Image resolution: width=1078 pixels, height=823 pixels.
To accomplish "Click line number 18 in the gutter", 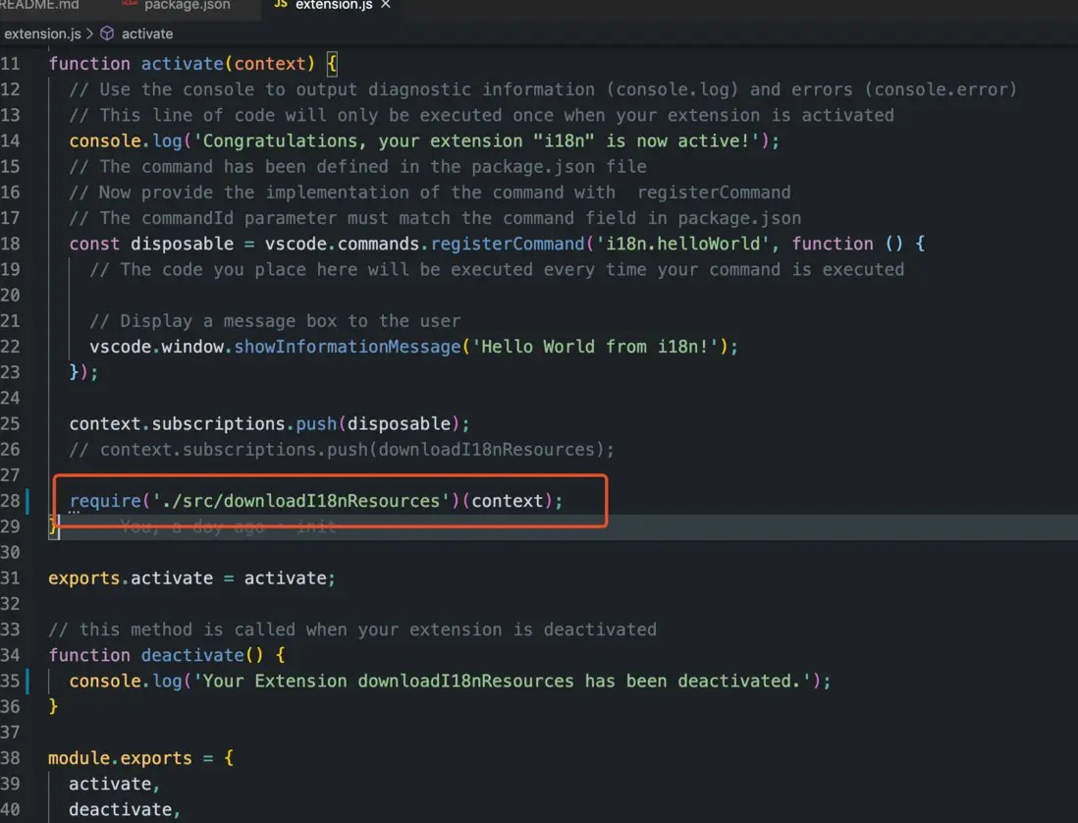I will pyautogui.click(x=11, y=245).
